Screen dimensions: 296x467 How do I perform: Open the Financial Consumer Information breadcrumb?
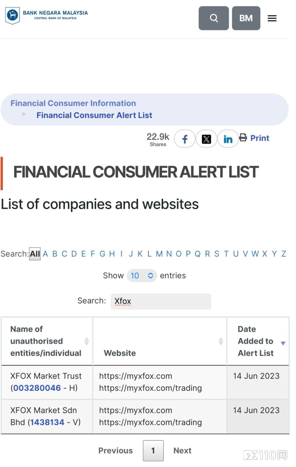pyautogui.click(x=73, y=103)
